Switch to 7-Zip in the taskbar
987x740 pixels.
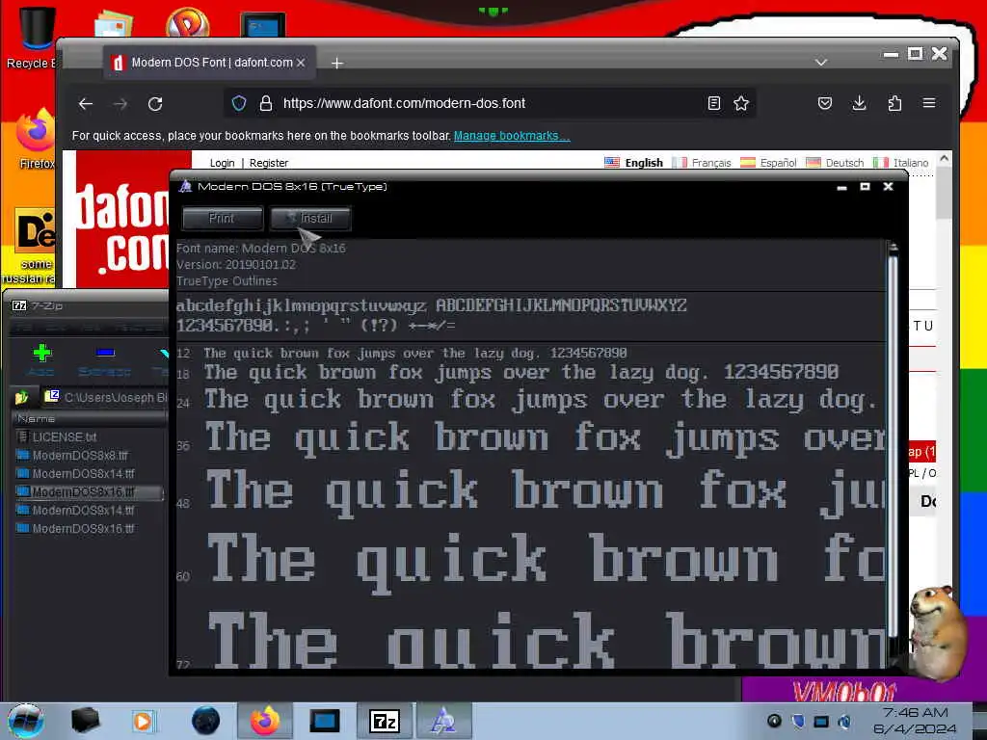[x=385, y=721]
